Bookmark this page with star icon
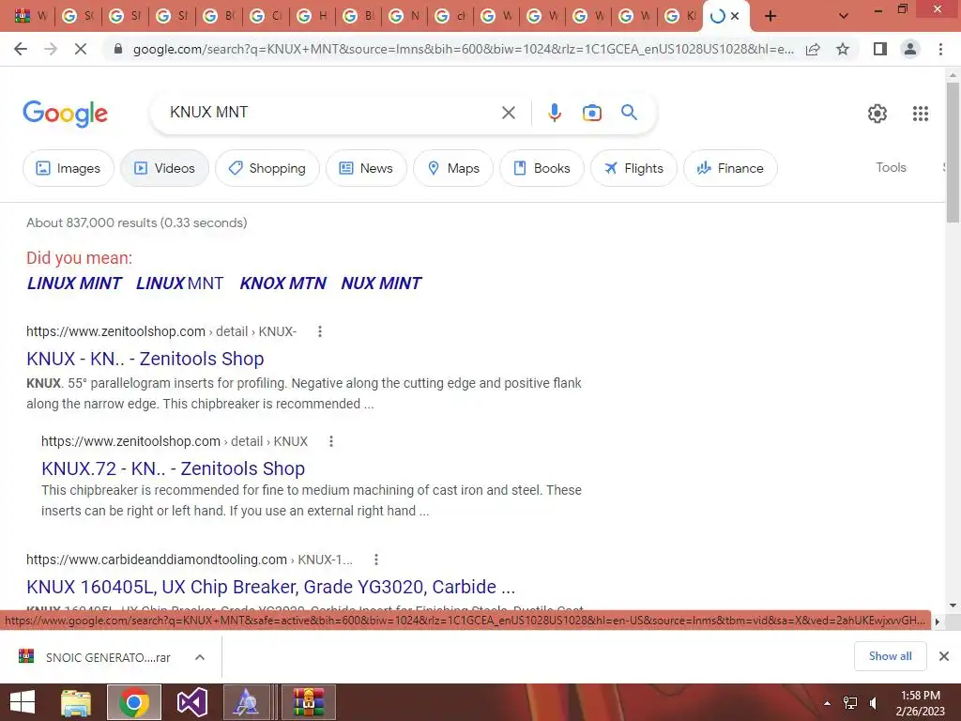The width and height of the screenshot is (961, 721). [x=843, y=49]
